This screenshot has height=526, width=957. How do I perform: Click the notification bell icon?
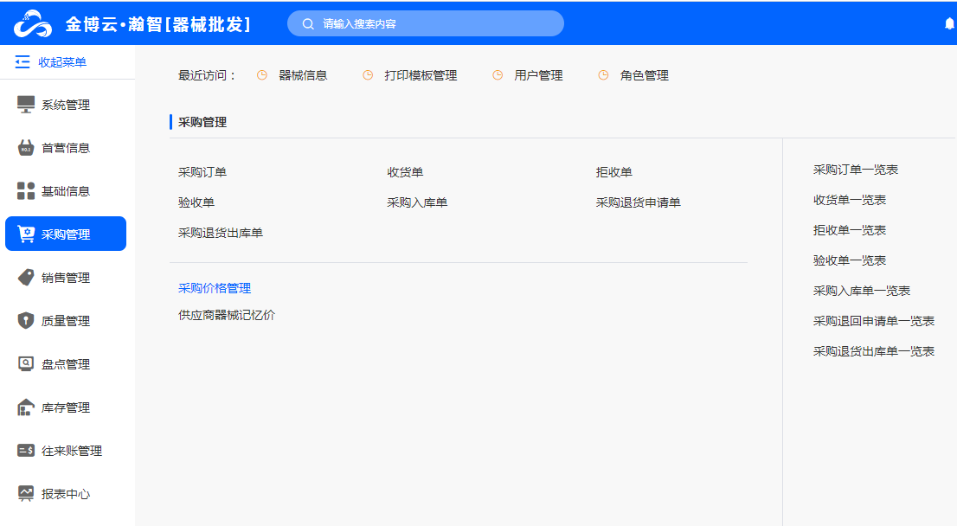click(949, 24)
